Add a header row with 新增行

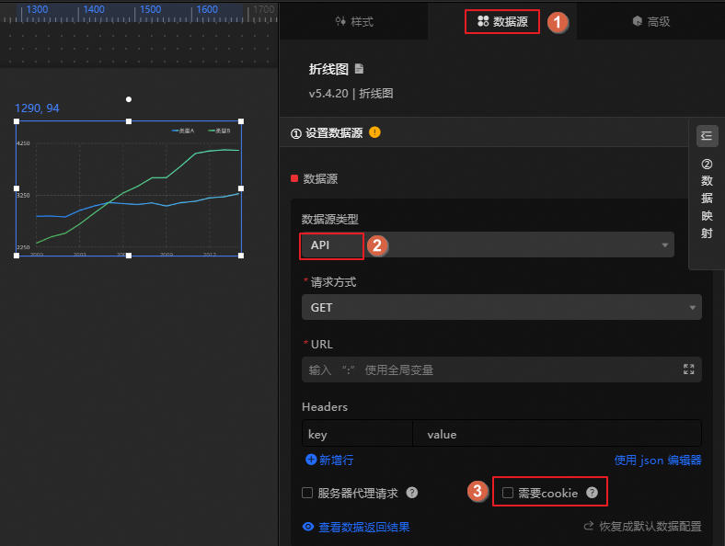point(329,460)
